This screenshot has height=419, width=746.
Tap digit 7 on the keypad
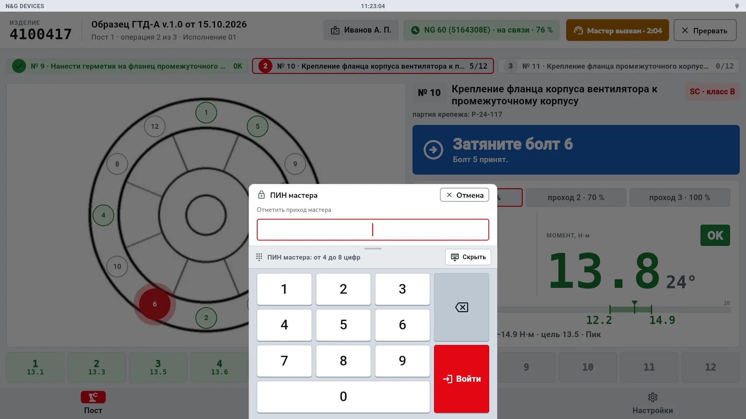pos(284,361)
